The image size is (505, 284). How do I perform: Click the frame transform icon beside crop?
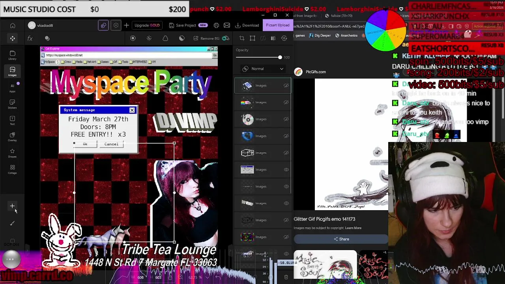(252, 38)
